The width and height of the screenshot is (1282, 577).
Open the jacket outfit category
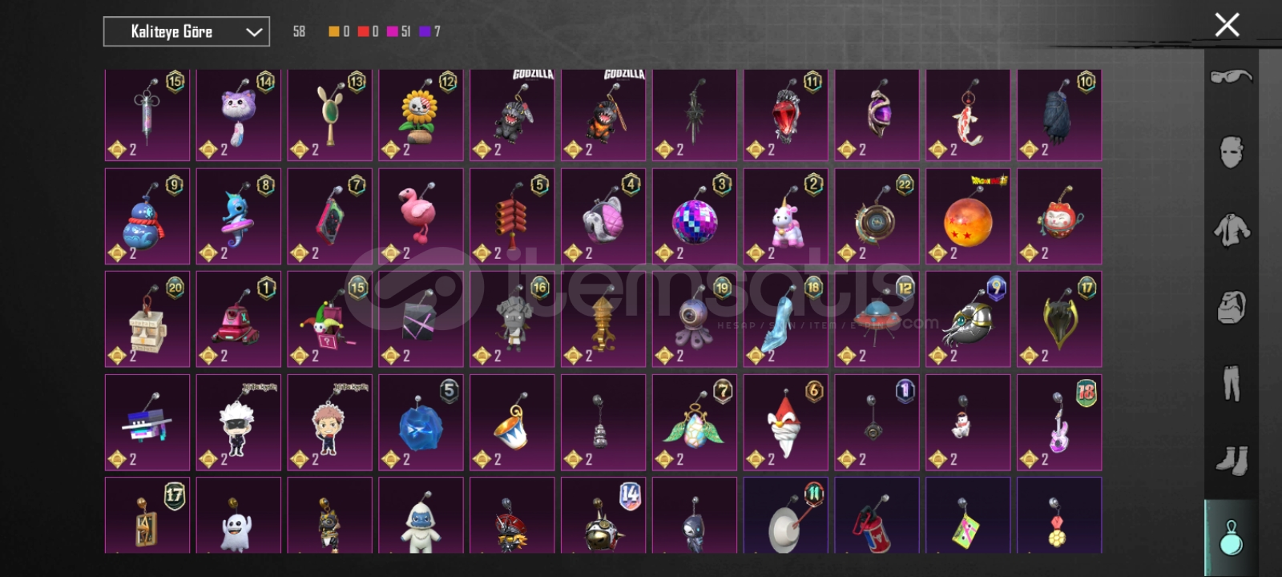click(x=1232, y=230)
